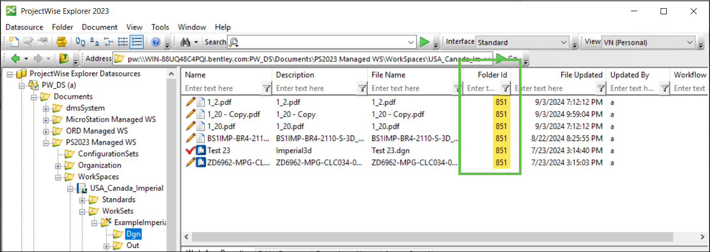
Task: Click the PW_DS datasource icon in tree
Action: [34, 85]
